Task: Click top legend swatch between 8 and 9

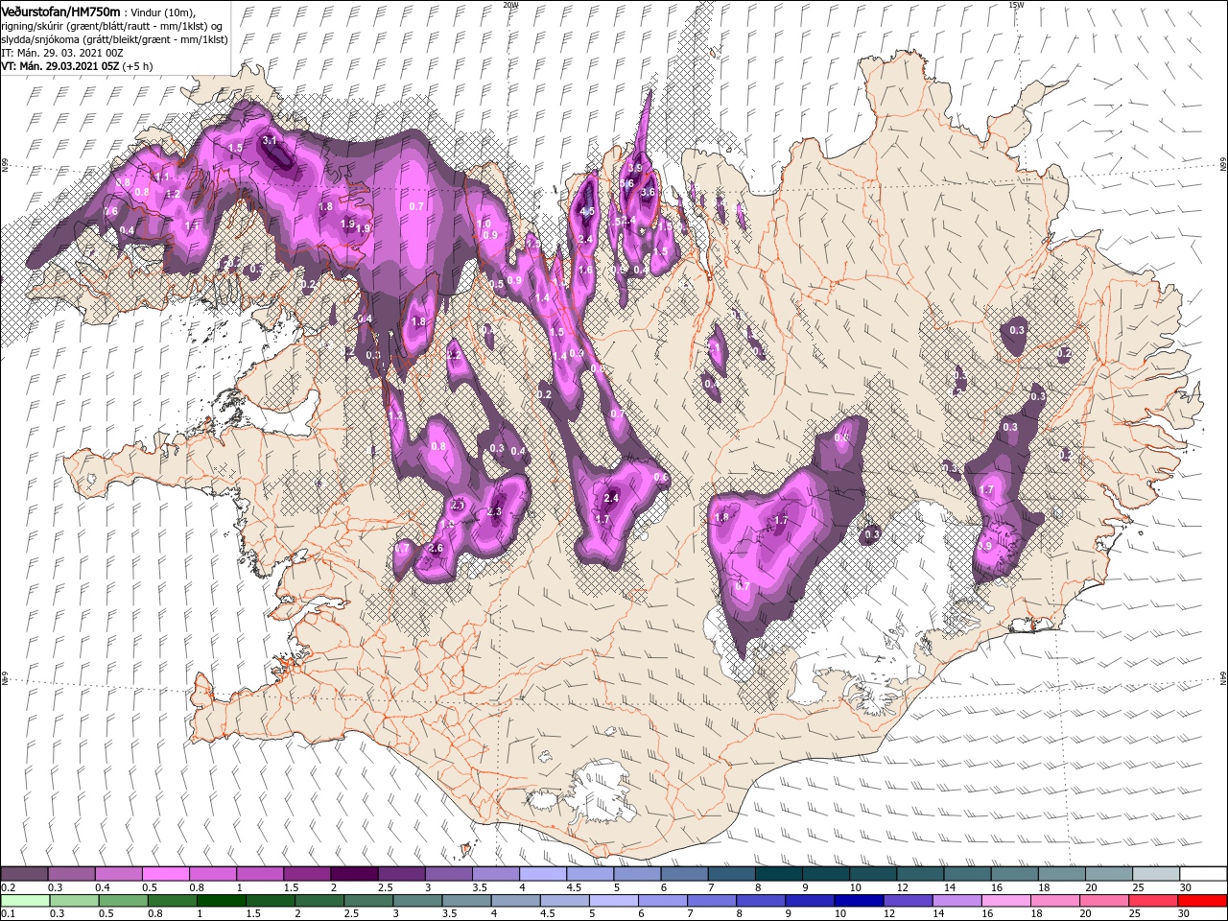Action: (x=779, y=874)
